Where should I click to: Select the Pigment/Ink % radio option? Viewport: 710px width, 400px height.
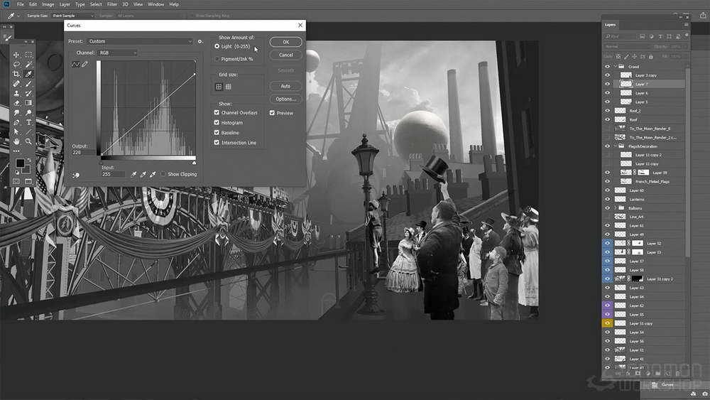tap(217, 59)
